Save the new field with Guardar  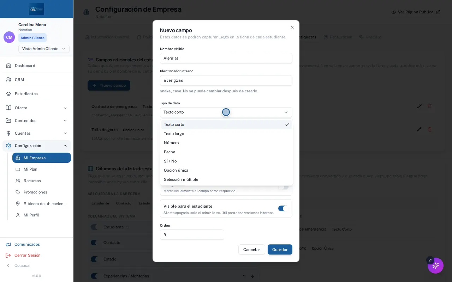tap(280, 250)
